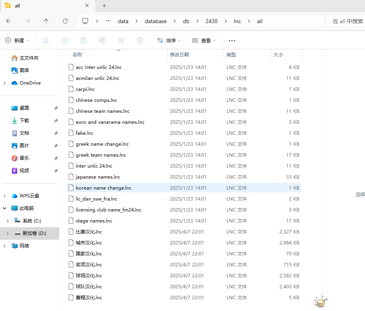Refresh the current folder view
The image size is (365, 311).
[x=65, y=21]
